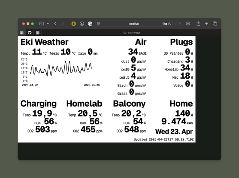Show the tab overview
This screenshot has height=178, width=239.
[x=215, y=24]
